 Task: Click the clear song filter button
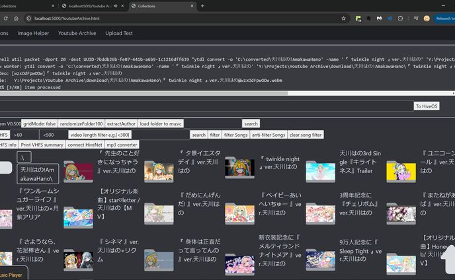point(306,135)
